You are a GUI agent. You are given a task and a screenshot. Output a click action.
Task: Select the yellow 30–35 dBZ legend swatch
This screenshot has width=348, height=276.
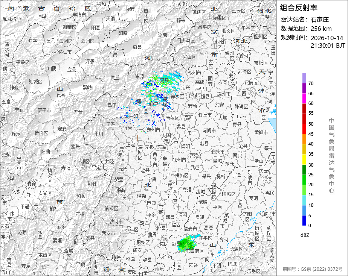tap(304, 159)
